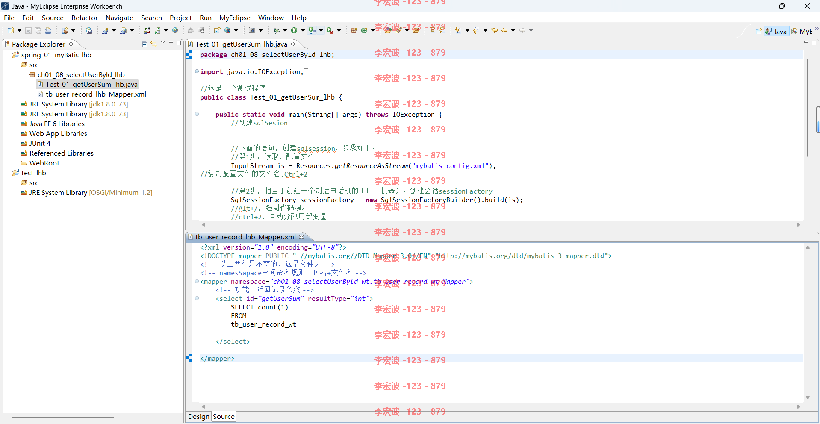Maximize the Java editor area
Image resolution: width=820 pixels, height=424 pixels.
(x=814, y=43)
